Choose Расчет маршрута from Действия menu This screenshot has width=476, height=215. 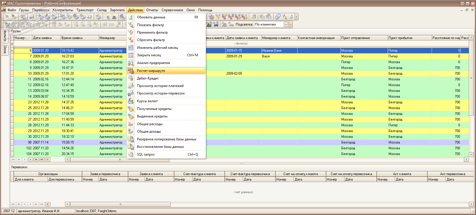151,71
